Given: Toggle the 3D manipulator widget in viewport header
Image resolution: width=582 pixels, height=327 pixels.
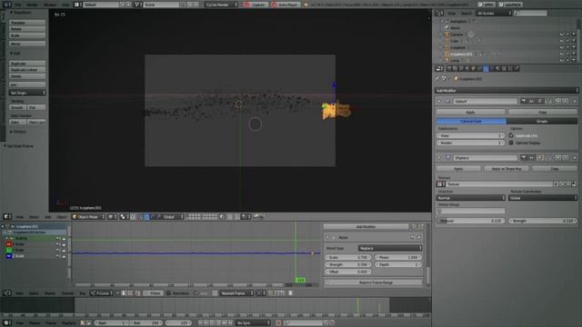Looking at the screenshot, I should pyautogui.click(x=141, y=216).
